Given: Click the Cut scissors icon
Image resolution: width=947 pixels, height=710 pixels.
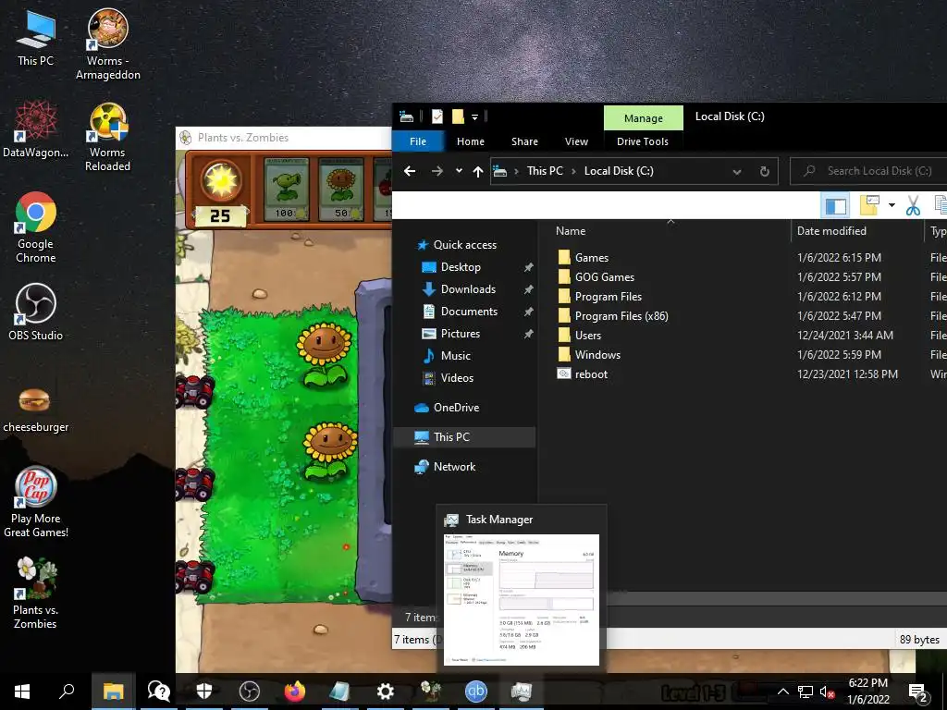Looking at the screenshot, I should coord(913,206).
